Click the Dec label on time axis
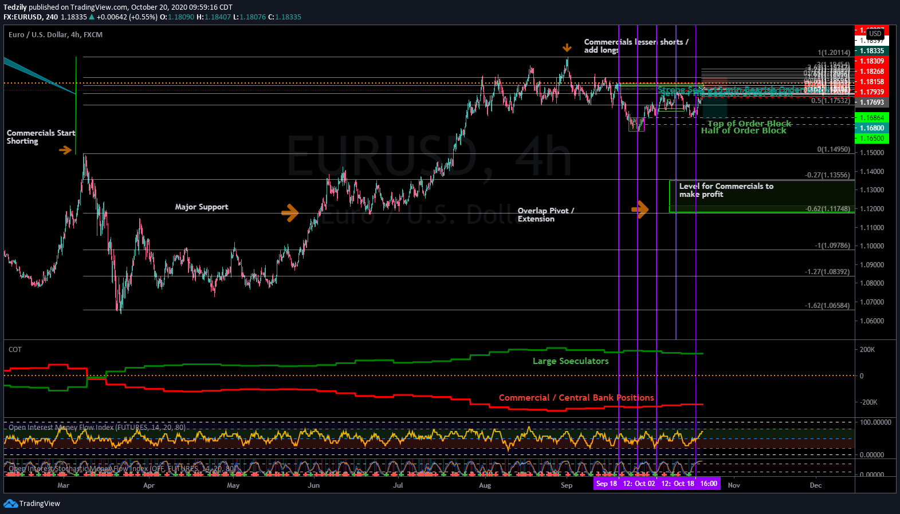Image resolution: width=900 pixels, height=514 pixels. point(816,485)
